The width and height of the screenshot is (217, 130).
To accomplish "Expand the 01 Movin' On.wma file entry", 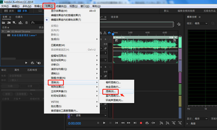I will (3, 32).
